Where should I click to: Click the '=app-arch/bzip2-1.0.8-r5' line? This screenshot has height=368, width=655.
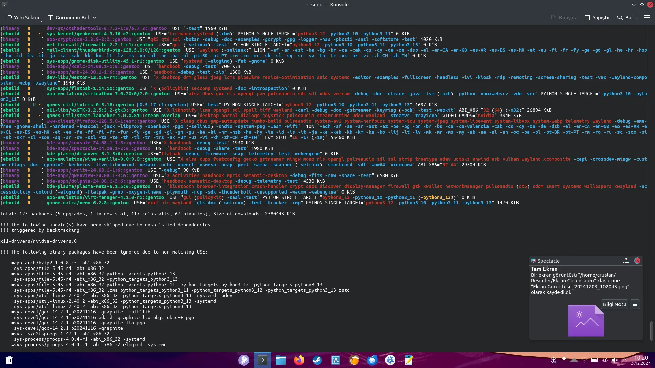60,263
